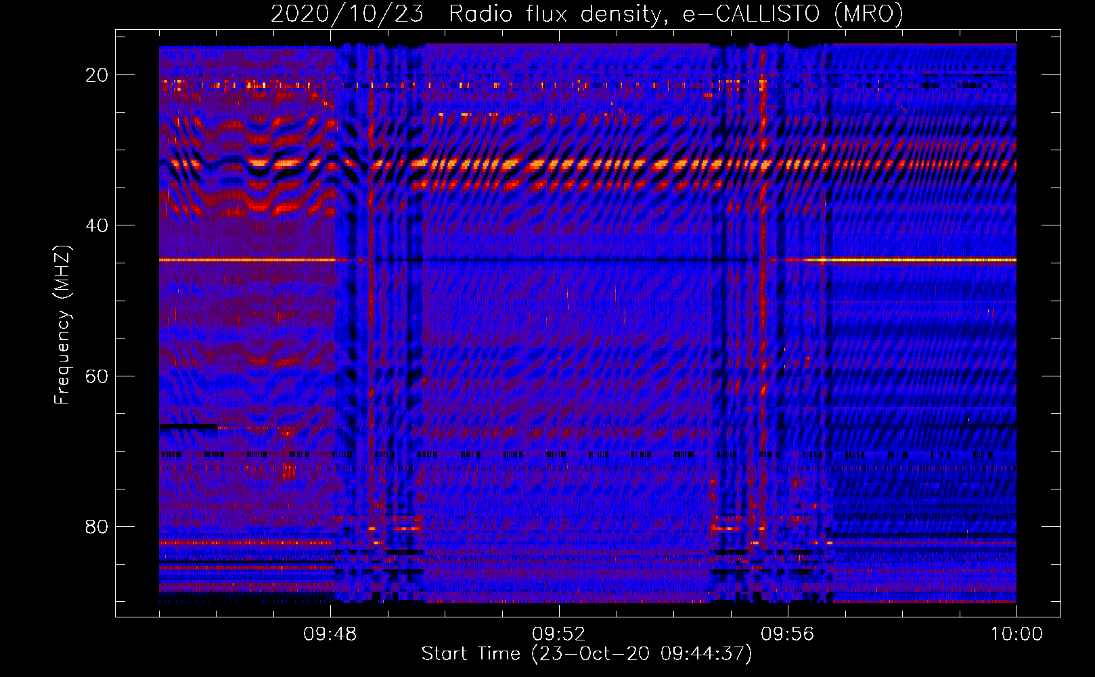Click the plot title '2020/10/23 Radio flux density'

coord(587,14)
